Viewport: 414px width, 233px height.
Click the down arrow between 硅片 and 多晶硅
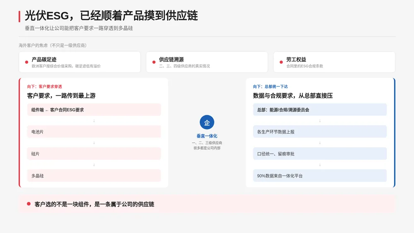tap(94, 165)
